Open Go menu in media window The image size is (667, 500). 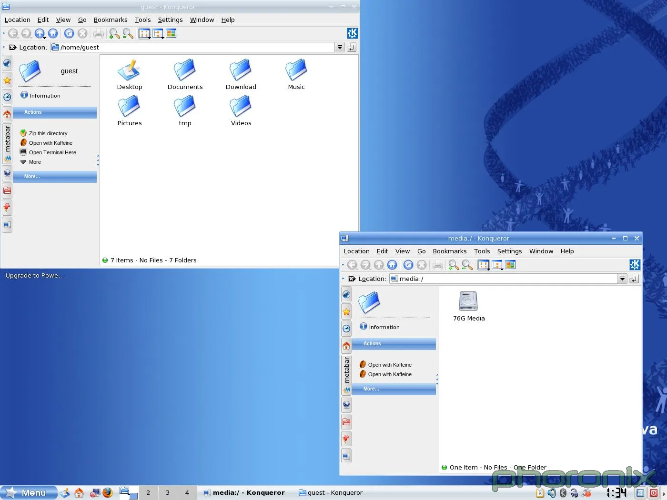pos(422,251)
